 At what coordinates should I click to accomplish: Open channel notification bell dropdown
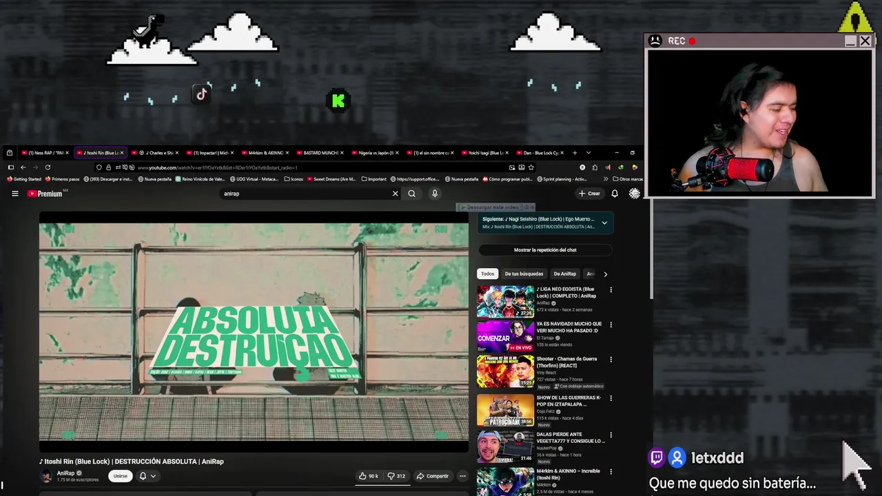[x=147, y=476]
